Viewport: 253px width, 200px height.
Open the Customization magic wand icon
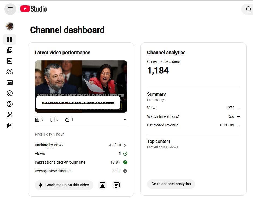point(10,115)
